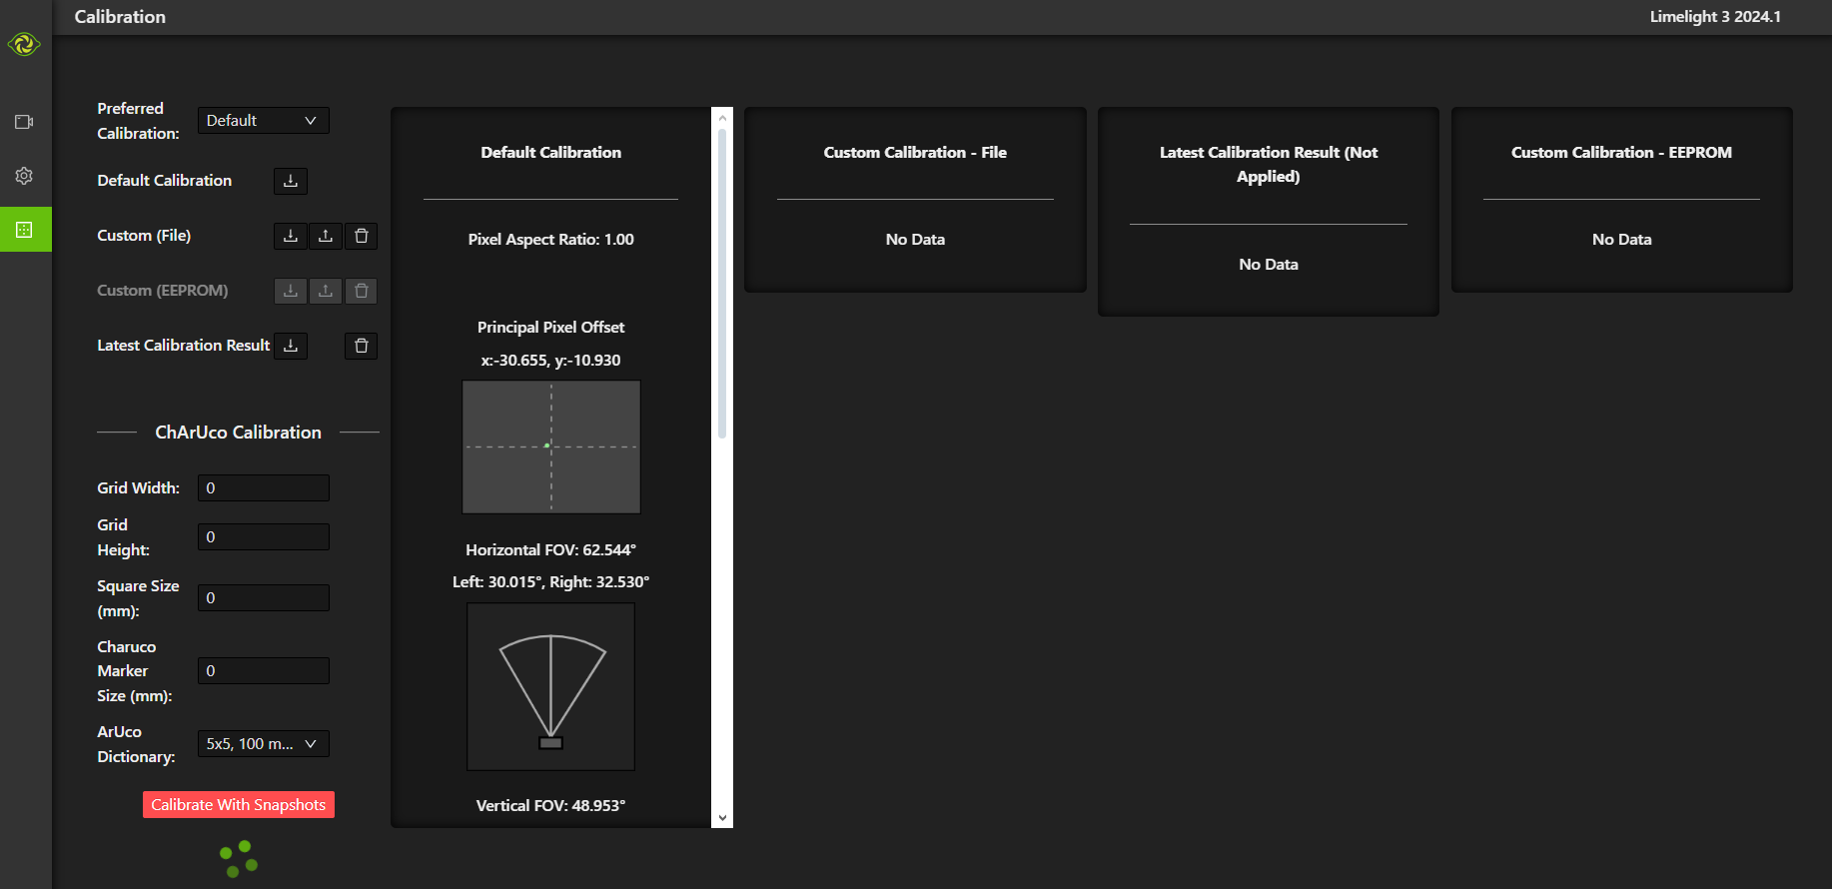Screen dimensions: 1832x889
Task: Click the scrollbar down arrow
Action: pos(722,817)
